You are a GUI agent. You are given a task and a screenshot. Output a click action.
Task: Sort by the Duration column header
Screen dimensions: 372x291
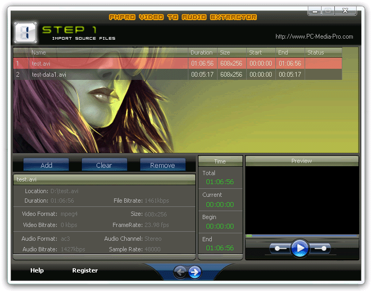203,52
